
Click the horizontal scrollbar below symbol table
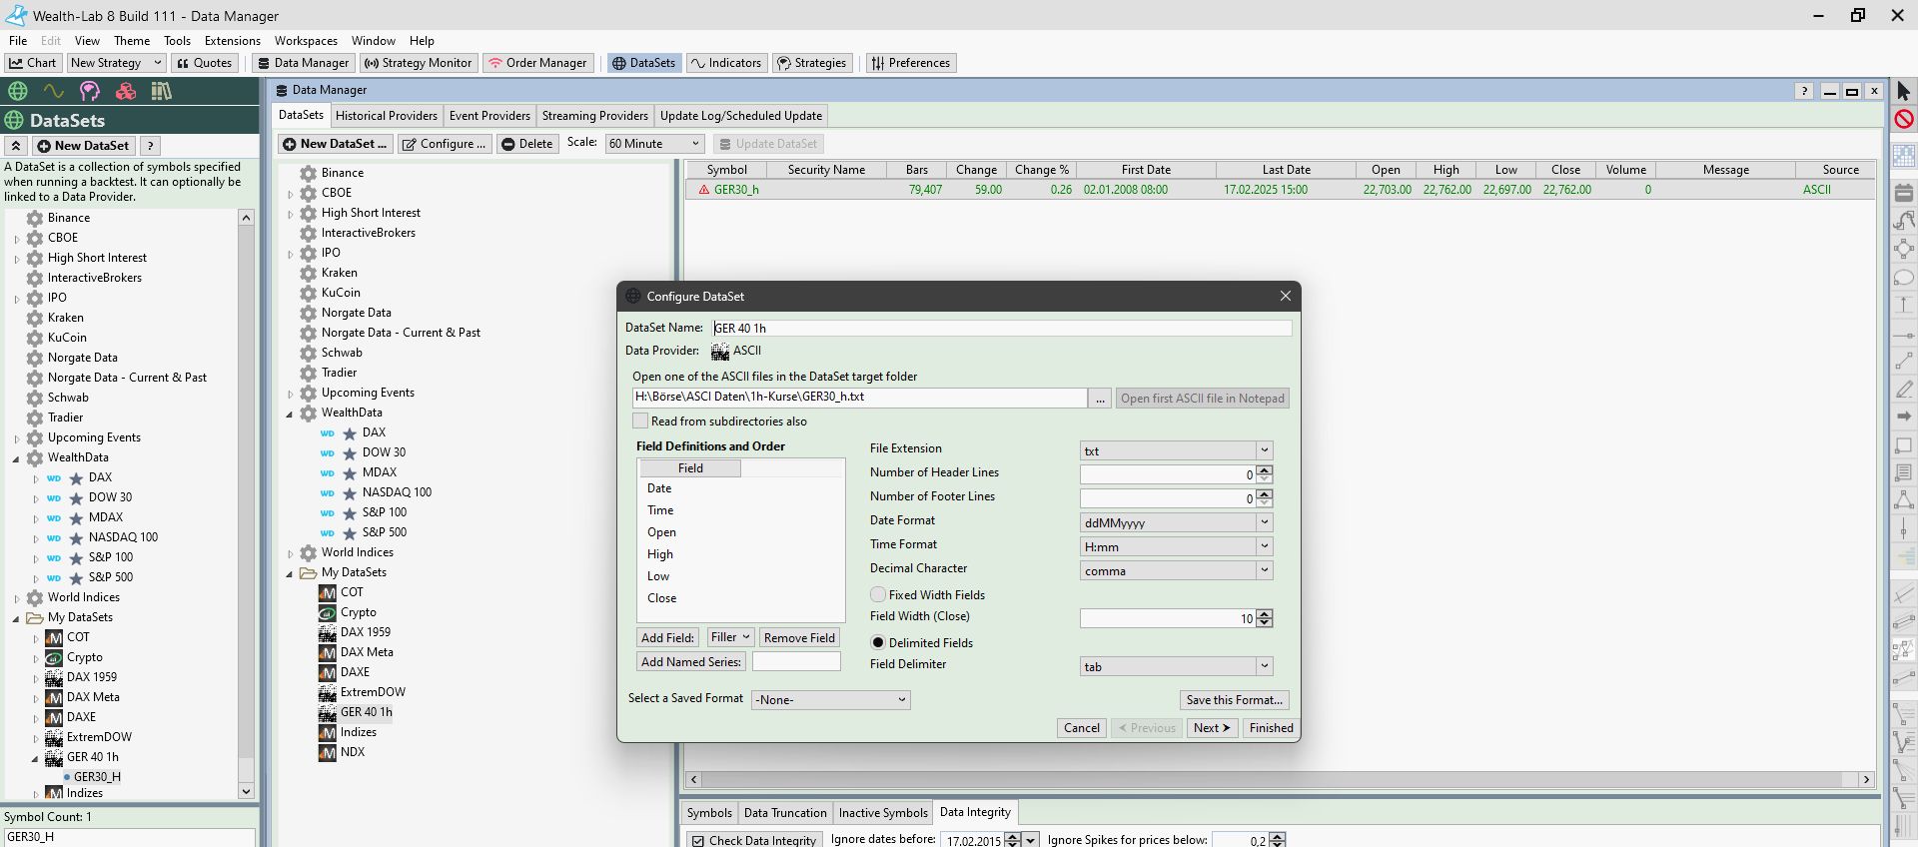[1279, 779]
